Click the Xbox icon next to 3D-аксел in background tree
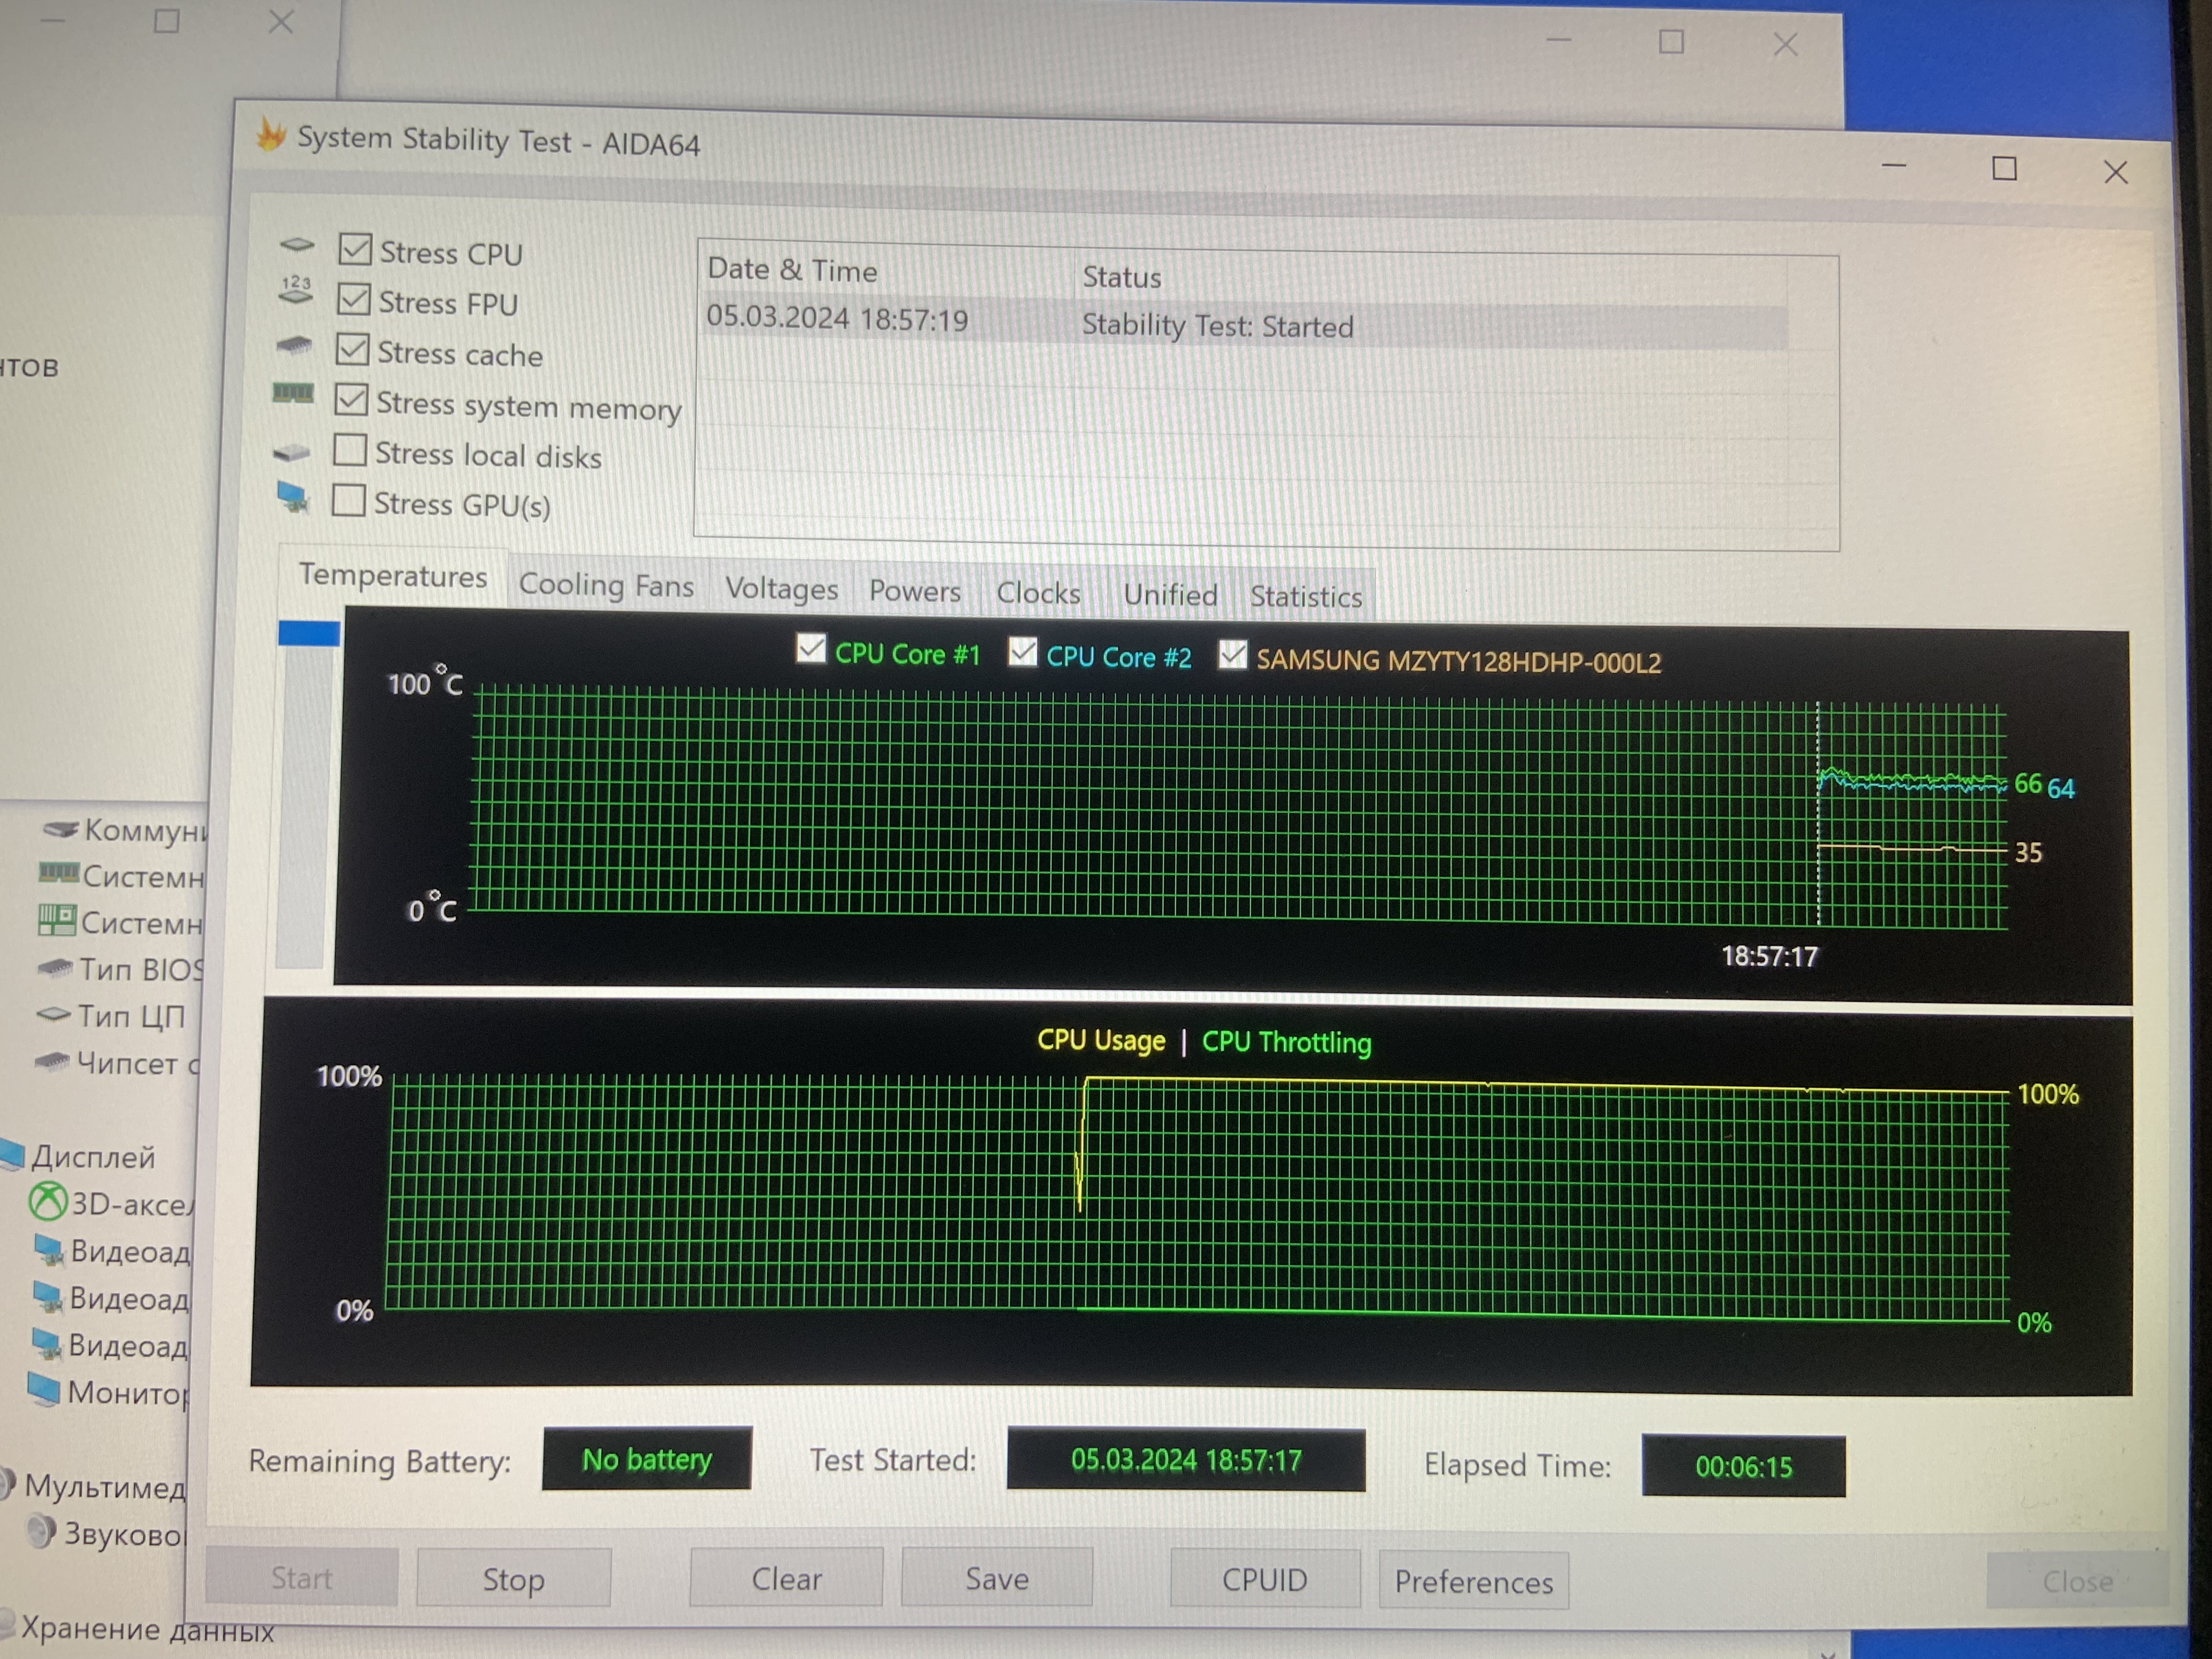The width and height of the screenshot is (2212, 1659). tap(47, 1201)
